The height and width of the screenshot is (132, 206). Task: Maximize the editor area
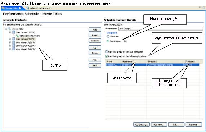(204, 8)
